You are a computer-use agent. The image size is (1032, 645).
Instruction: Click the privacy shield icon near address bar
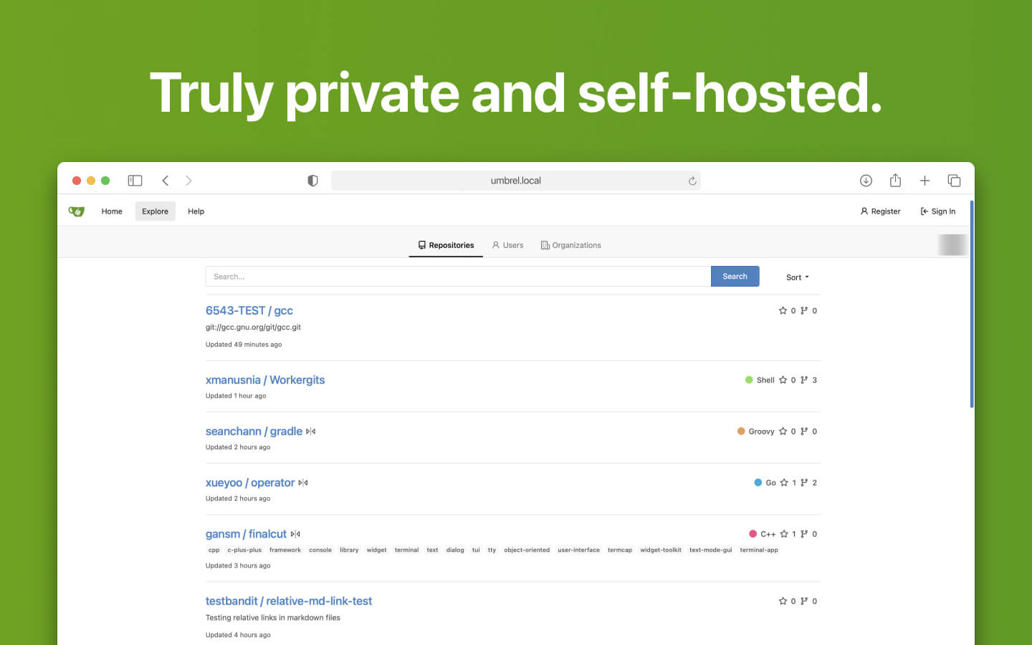(312, 180)
